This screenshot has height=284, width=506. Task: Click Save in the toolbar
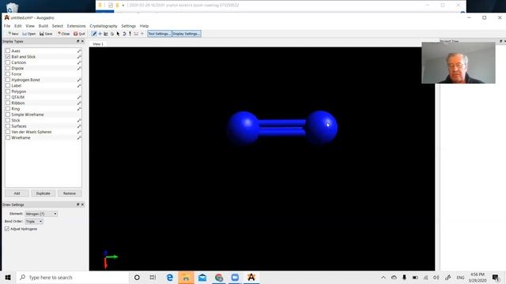pos(46,34)
